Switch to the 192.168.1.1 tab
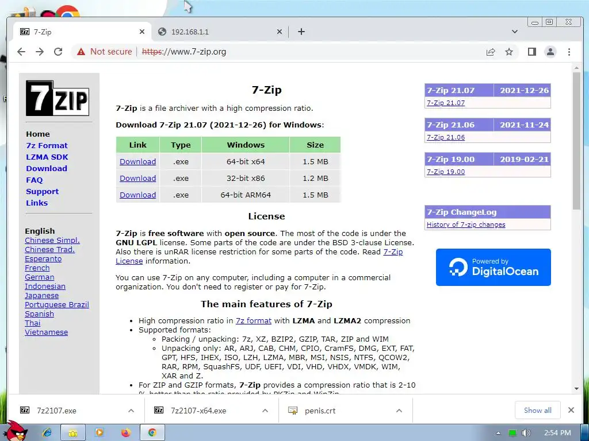The height and width of the screenshot is (441, 589). (220, 32)
